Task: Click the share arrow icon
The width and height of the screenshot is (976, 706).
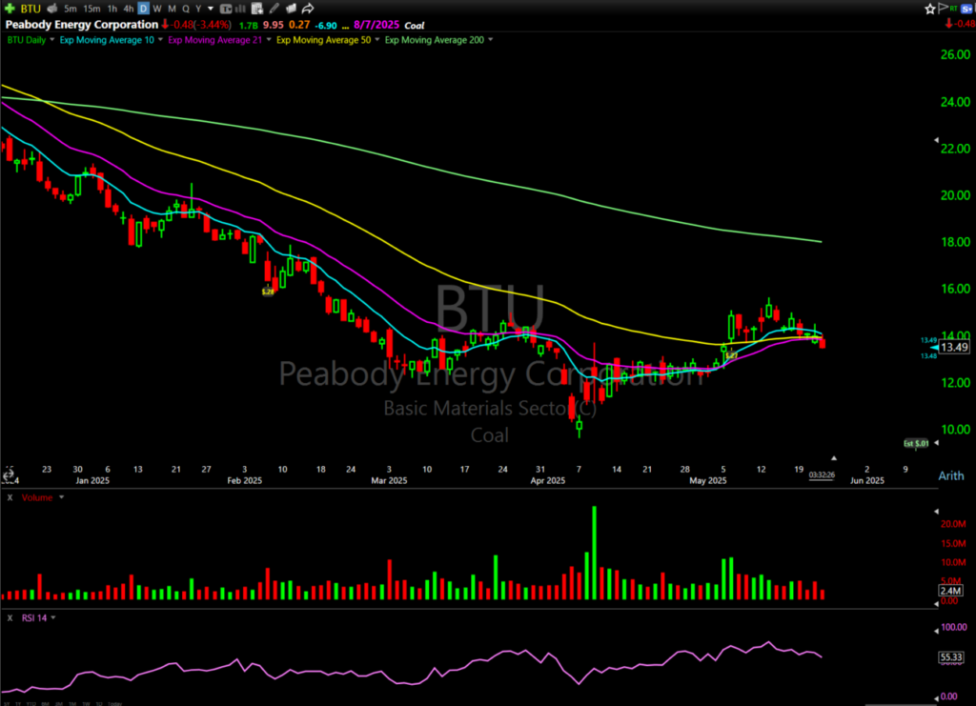Action: click(x=308, y=9)
